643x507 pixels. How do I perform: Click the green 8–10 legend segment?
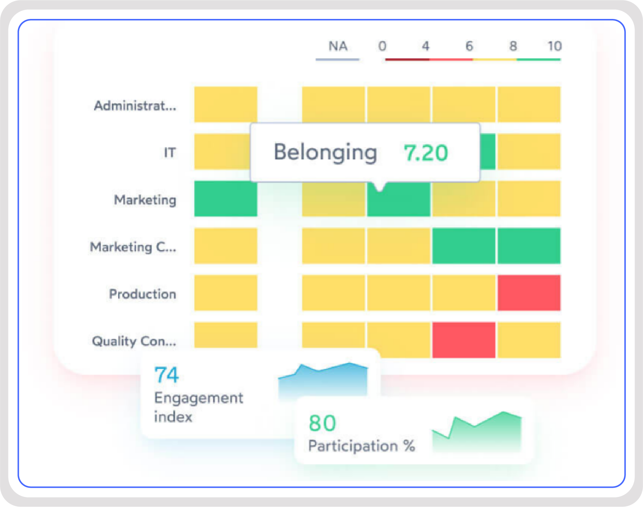[x=538, y=59]
